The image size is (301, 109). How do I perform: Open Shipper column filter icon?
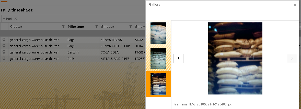[131, 26]
